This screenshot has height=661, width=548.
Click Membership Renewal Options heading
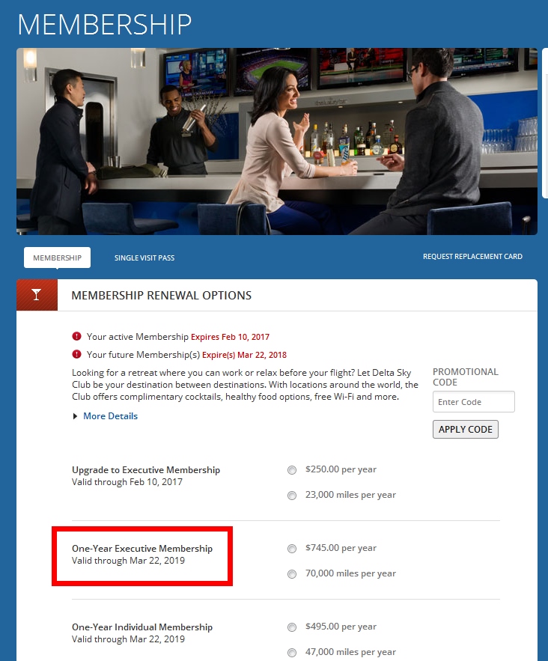point(161,296)
